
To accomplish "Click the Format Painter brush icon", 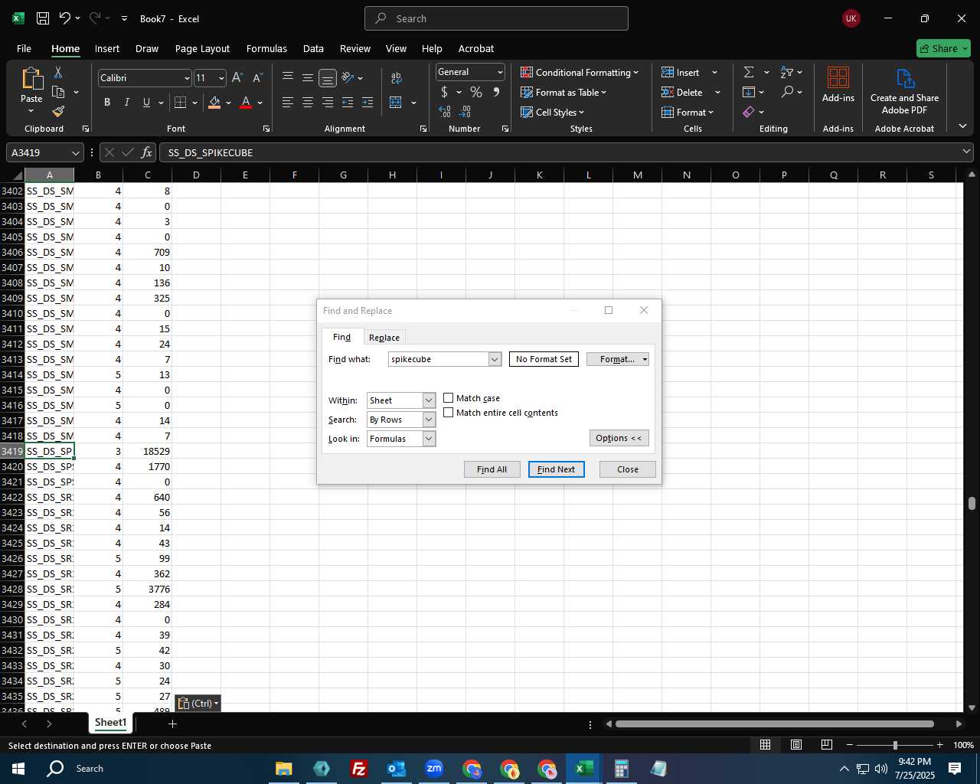I will tap(58, 112).
